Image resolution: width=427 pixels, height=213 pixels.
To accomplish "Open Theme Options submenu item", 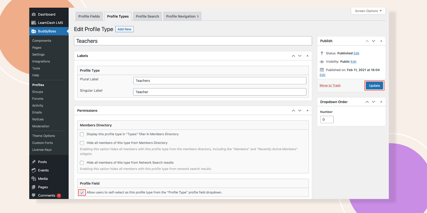I will click(x=44, y=136).
